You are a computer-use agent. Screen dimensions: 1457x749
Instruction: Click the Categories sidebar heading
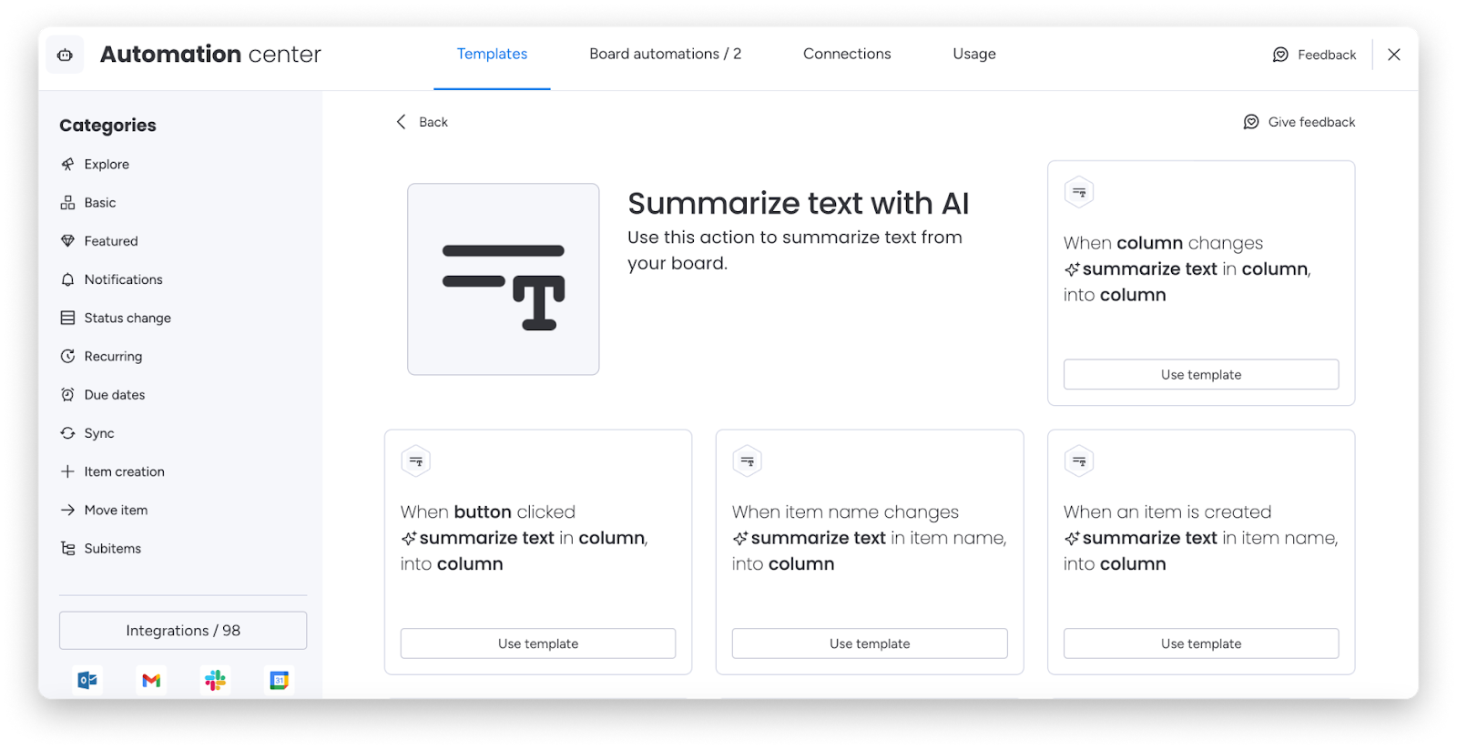107,126
